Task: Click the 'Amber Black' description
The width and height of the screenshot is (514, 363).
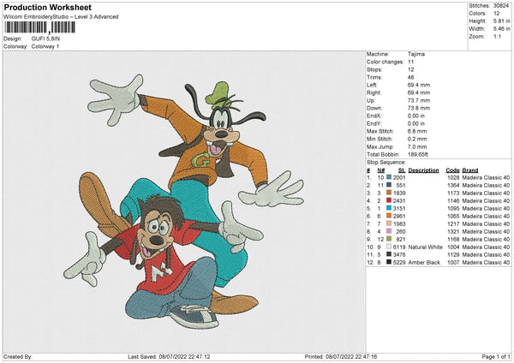Action: [424, 263]
